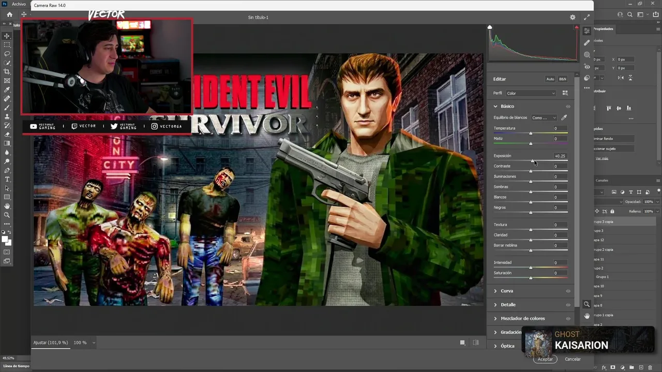Toggle Básico panel visibility eye
This screenshot has height=372, width=662.
568,106
